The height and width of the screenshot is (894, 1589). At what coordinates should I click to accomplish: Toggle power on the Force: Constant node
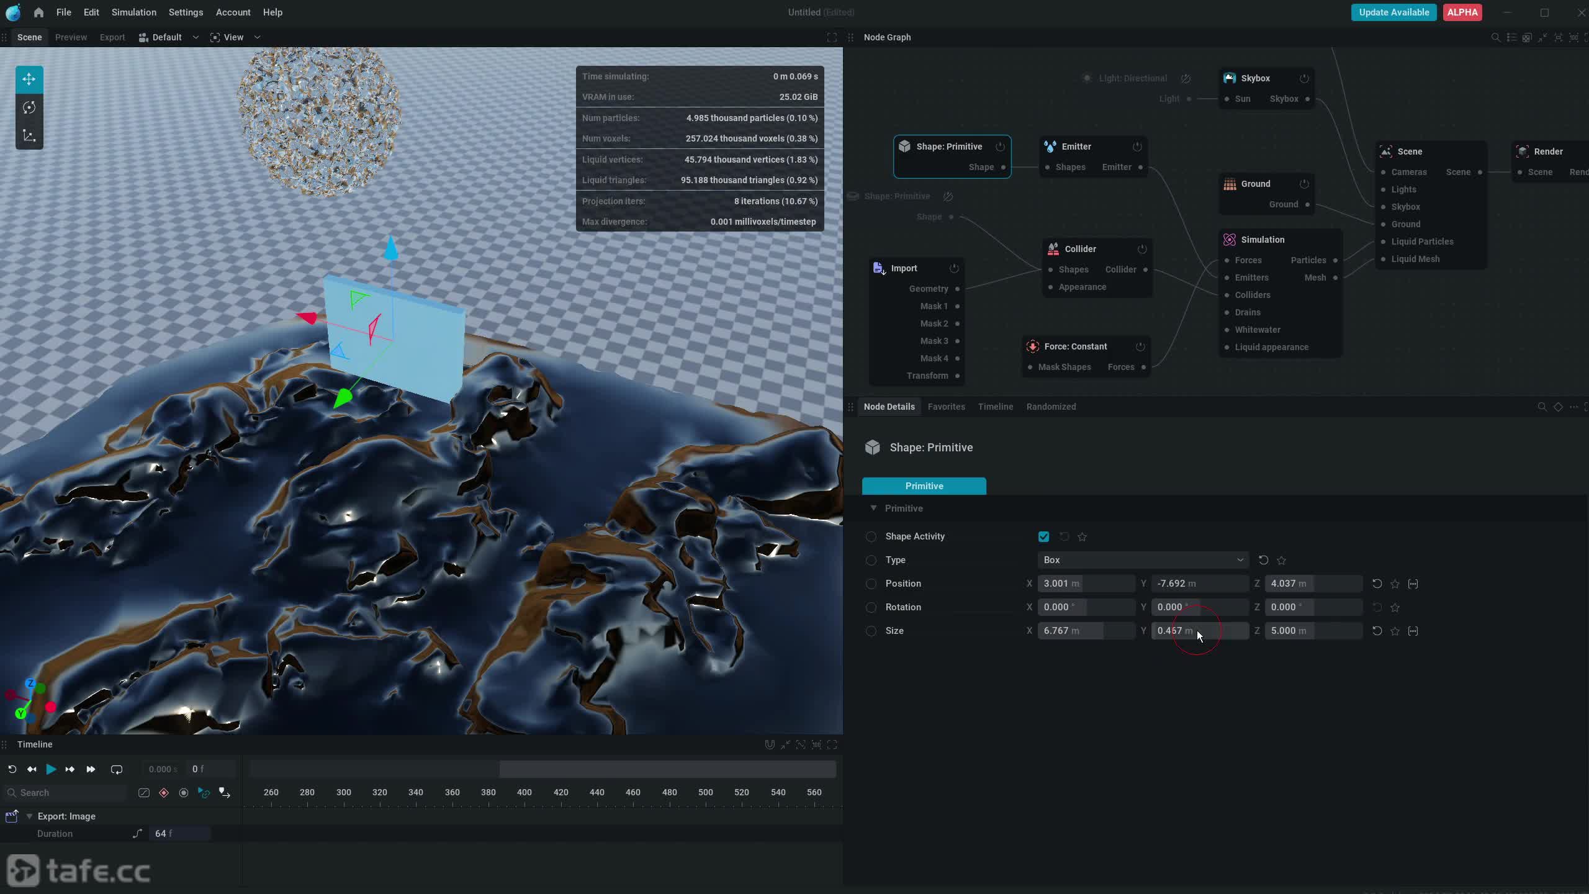(x=1140, y=346)
